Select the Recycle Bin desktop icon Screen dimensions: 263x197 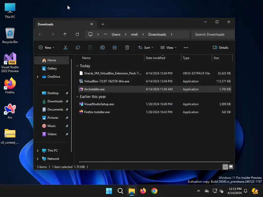(x=10, y=36)
